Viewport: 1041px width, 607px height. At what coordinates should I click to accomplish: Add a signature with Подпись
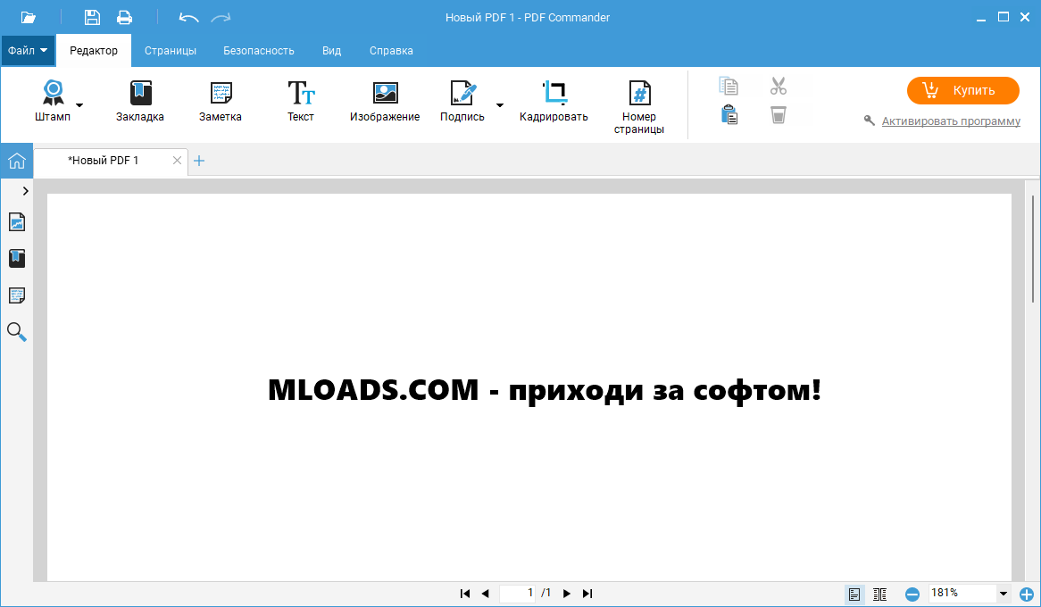coord(462,101)
